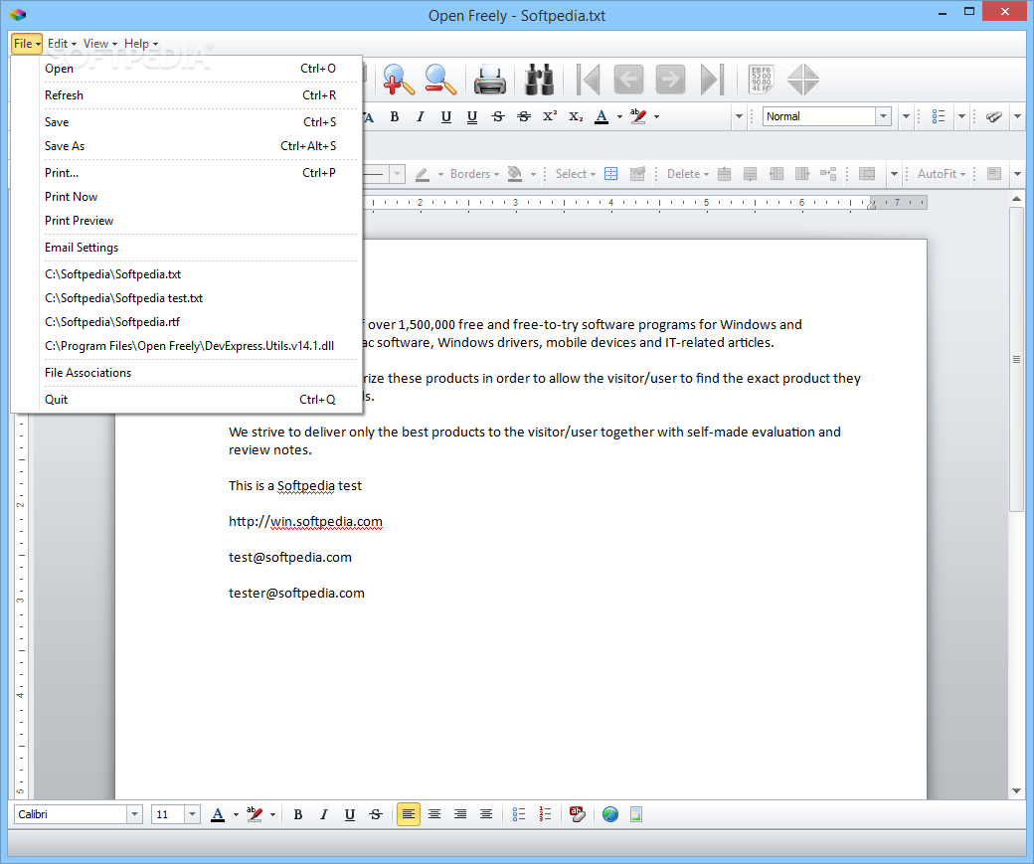Open Find with the binoculars icon
The image size is (1034, 864).
tap(540, 80)
